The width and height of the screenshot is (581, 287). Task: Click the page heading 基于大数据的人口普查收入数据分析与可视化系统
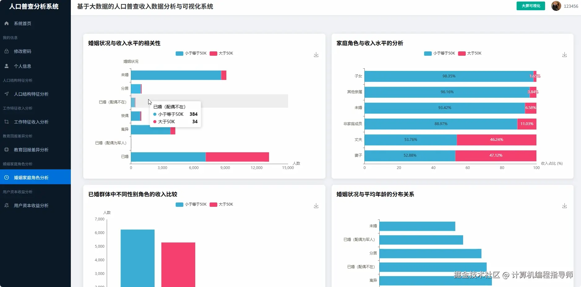coord(145,7)
